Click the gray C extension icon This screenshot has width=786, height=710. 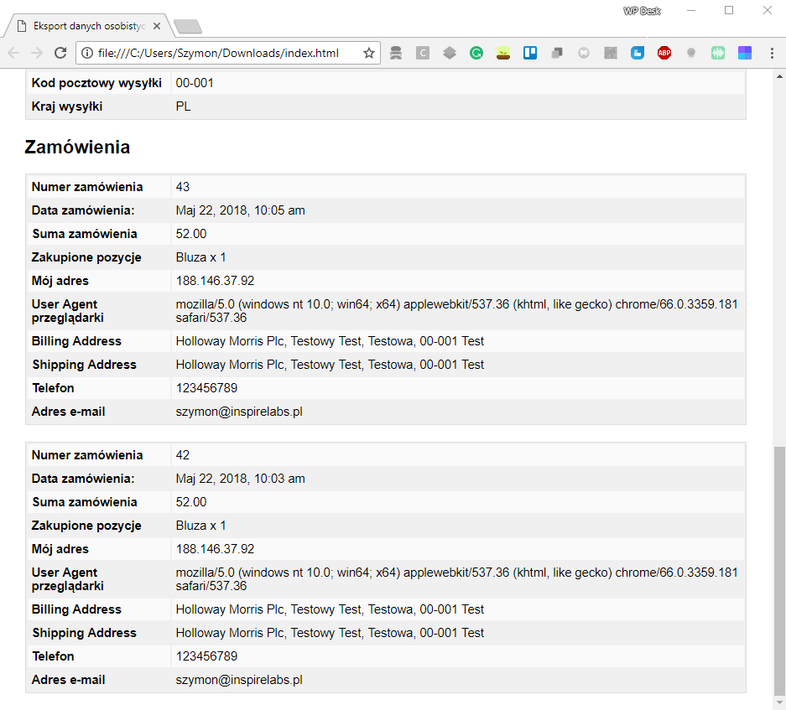pyautogui.click(x=423, y=53)
